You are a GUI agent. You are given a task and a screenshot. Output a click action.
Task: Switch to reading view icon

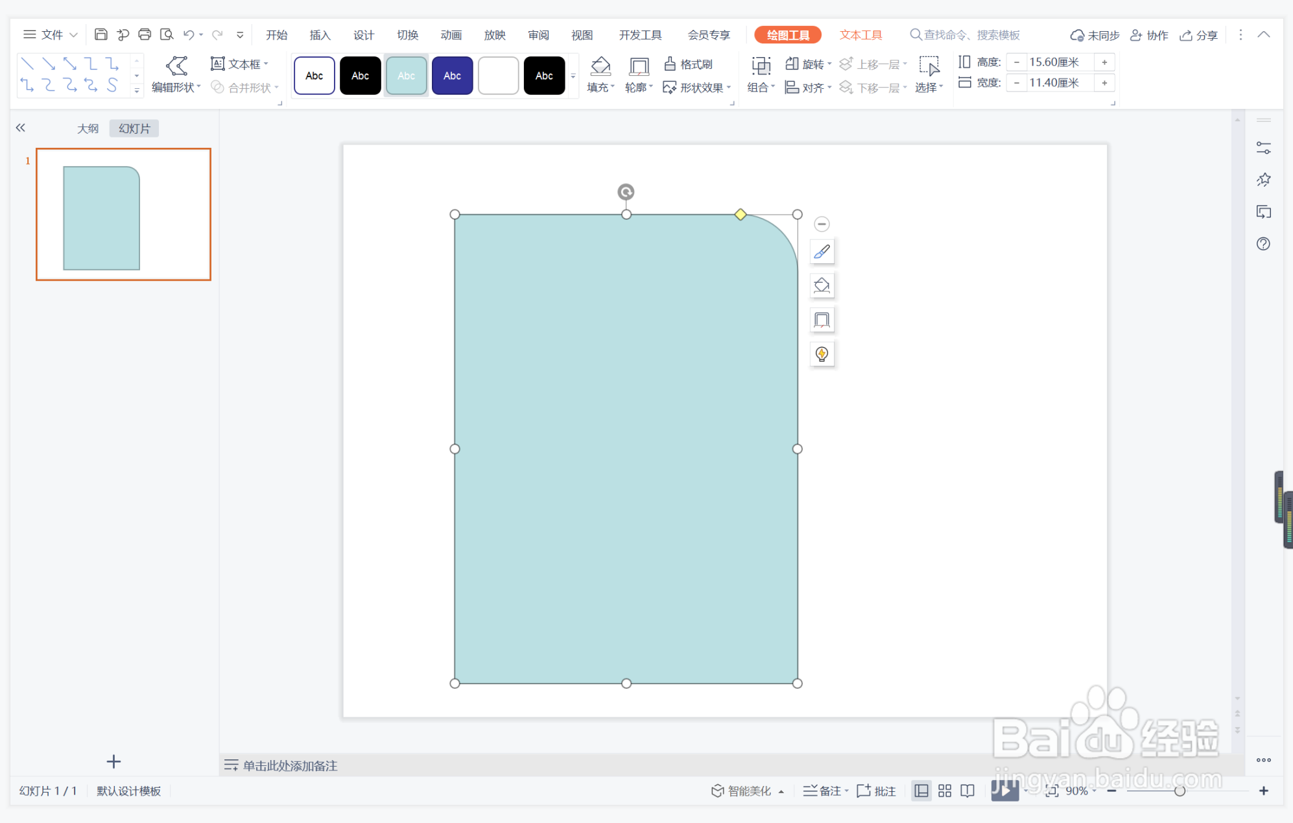pos(967,791)
